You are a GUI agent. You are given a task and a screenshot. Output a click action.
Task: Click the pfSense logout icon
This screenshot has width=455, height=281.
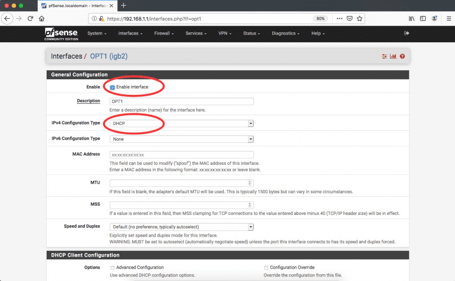pyautogui.click(x=407, y=33)
